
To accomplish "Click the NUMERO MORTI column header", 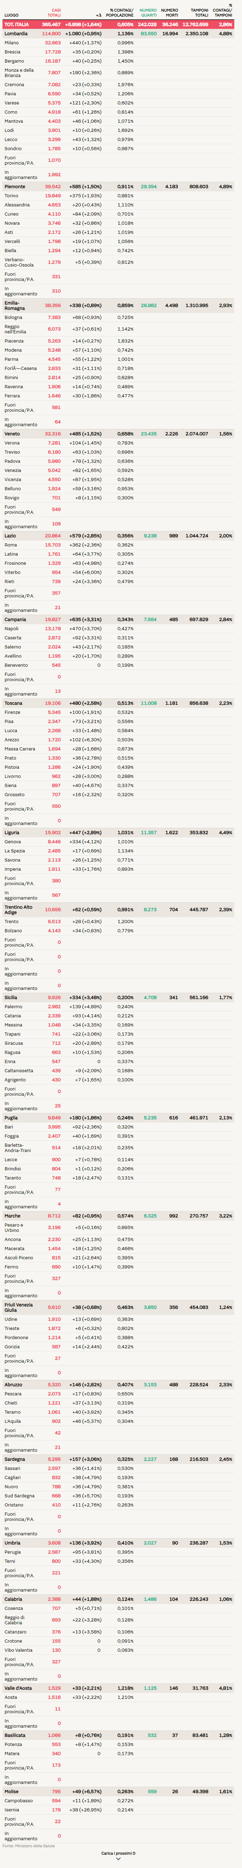I will (170, 13).
